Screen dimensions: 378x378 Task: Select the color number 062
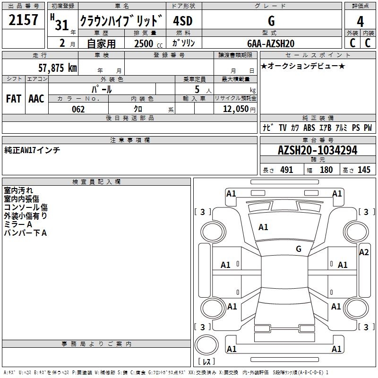click(78, 109)
